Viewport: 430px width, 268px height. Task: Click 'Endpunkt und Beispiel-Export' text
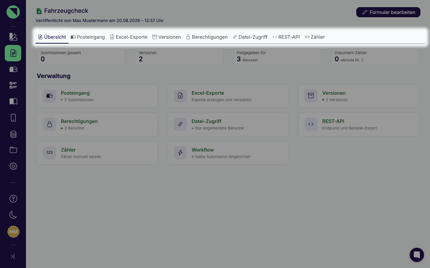point(349,128)
